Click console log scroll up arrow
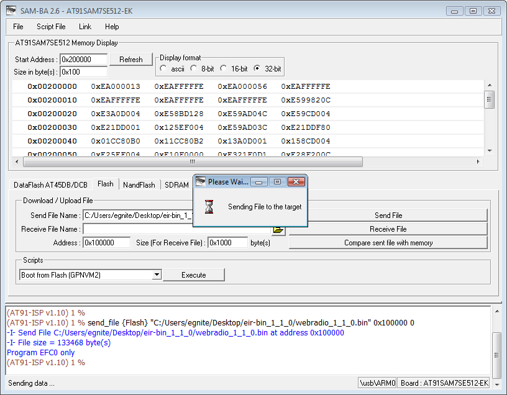The image size is (507, 395). click(497, 311)
